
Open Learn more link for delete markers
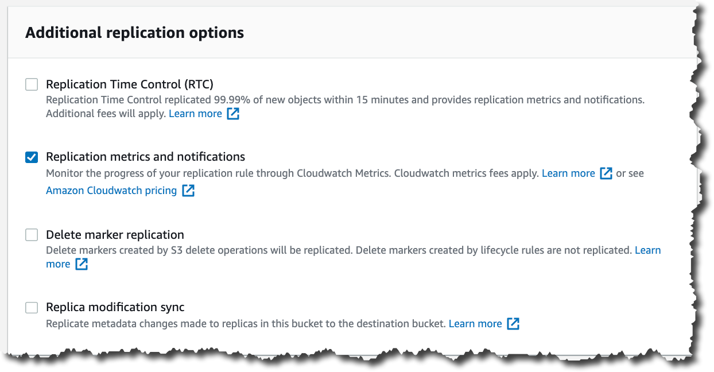[x=647, y=250]
